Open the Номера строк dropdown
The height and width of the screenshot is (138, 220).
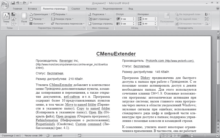62,19
